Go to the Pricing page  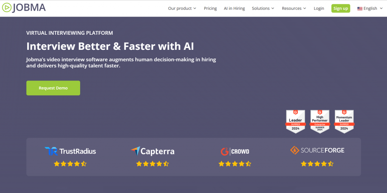pyautogui.click(x=210, y=8)
